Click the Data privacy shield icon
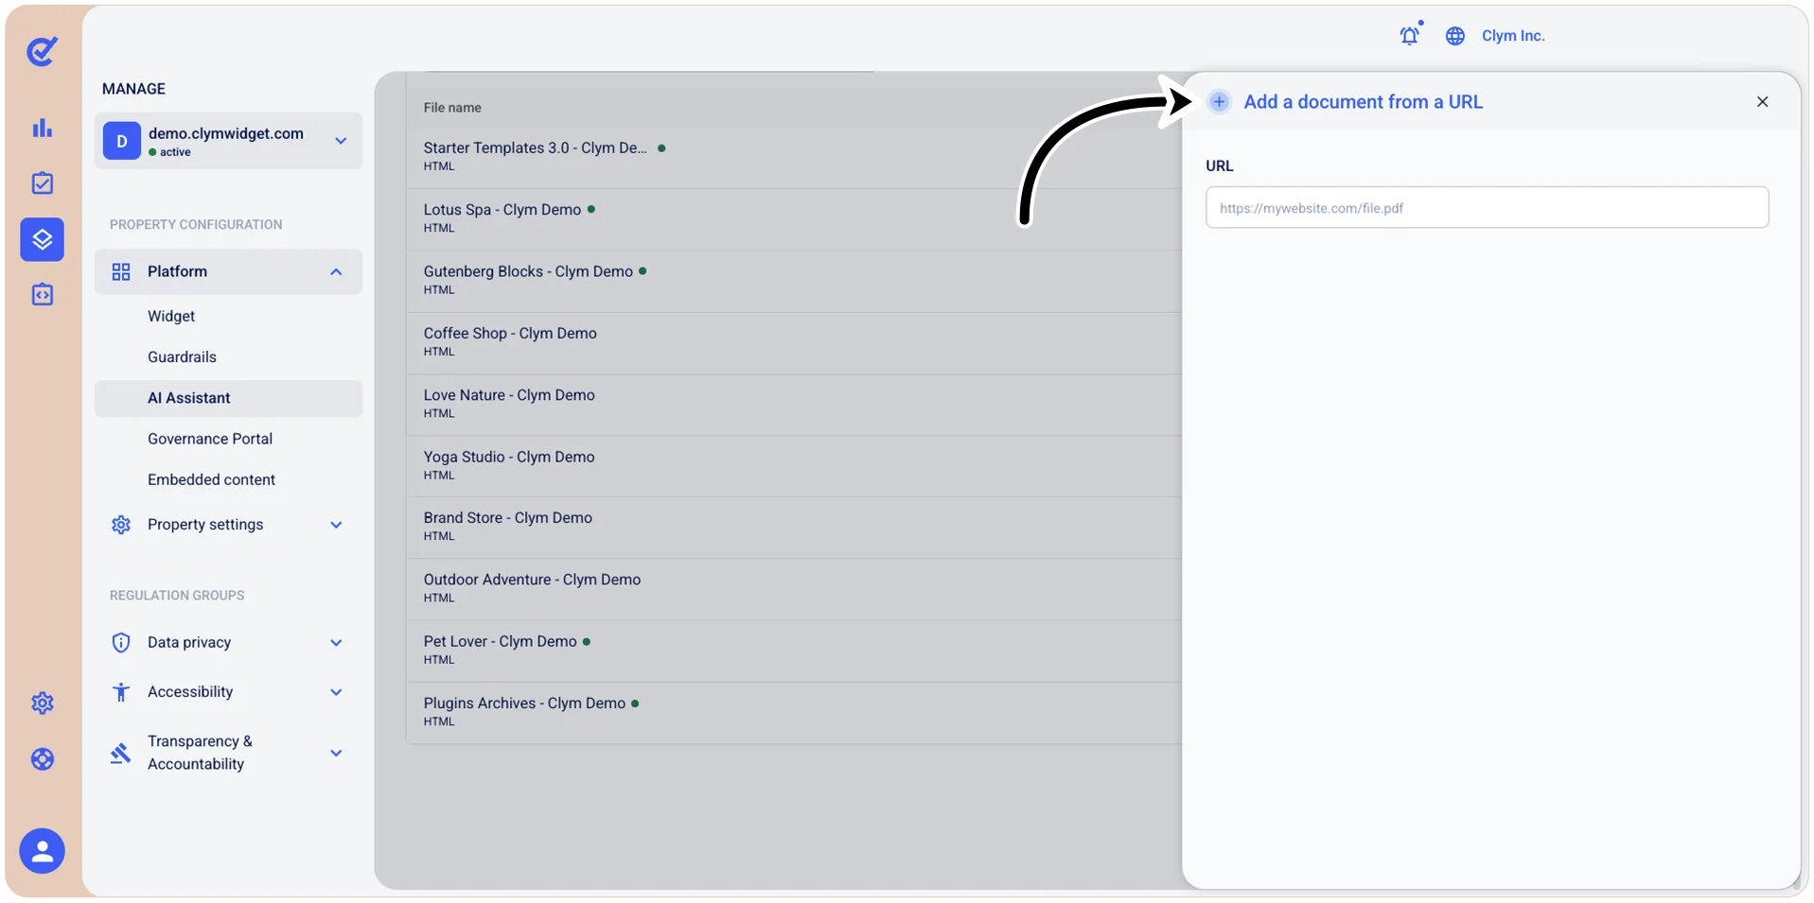The width and height of the screenshot is (1814, 903). [x=121, y=643]
